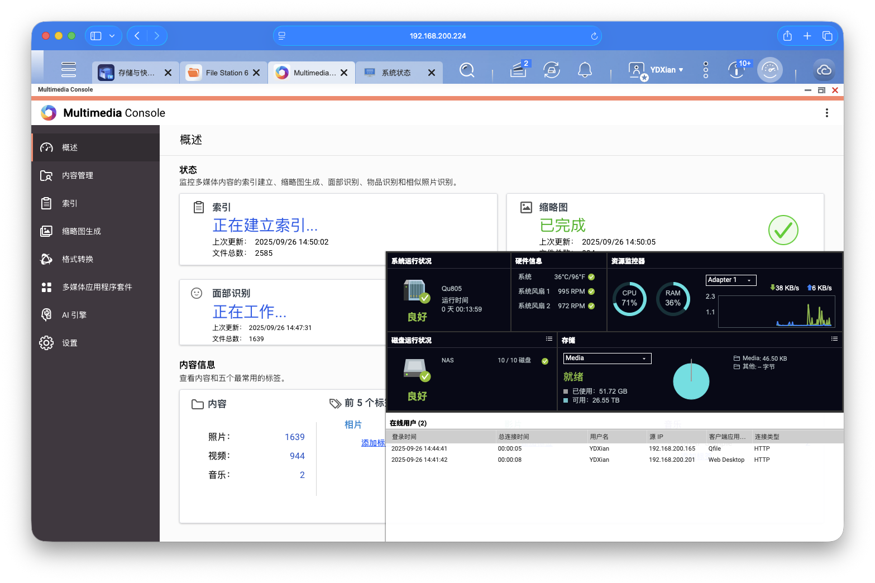Viewport: 875px width, 583px height.
Task: Select the Qfile online user row
Action: (558, 448)
